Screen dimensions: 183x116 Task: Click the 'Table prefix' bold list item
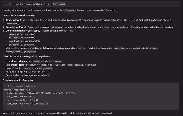[x=17, y=20]
